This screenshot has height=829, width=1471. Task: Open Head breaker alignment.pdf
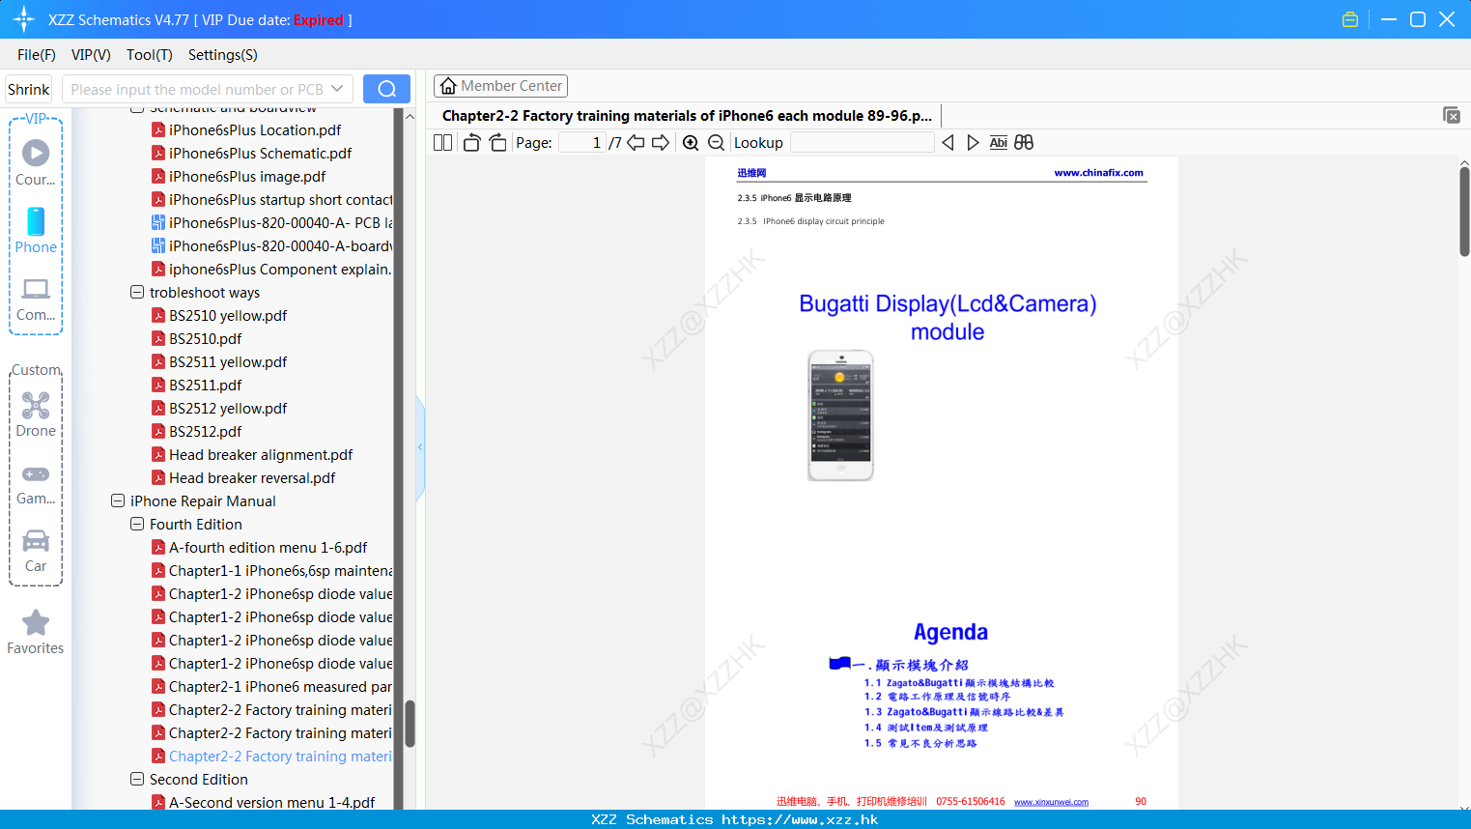pos(261,454)
